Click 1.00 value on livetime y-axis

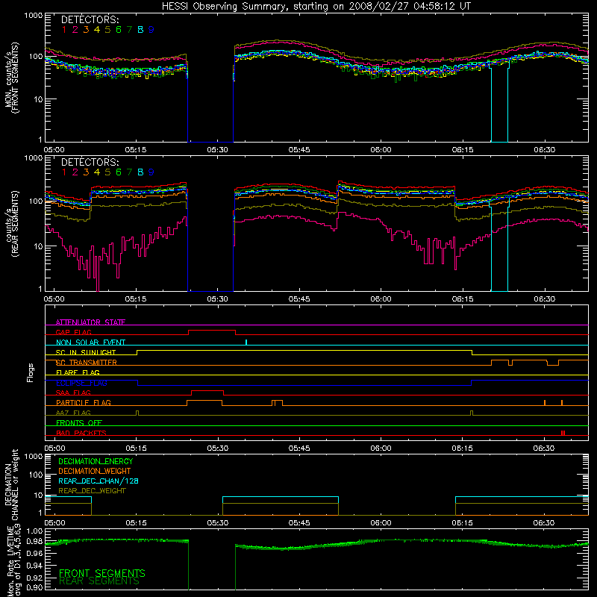pyautogui.click(x=35, y=531)
